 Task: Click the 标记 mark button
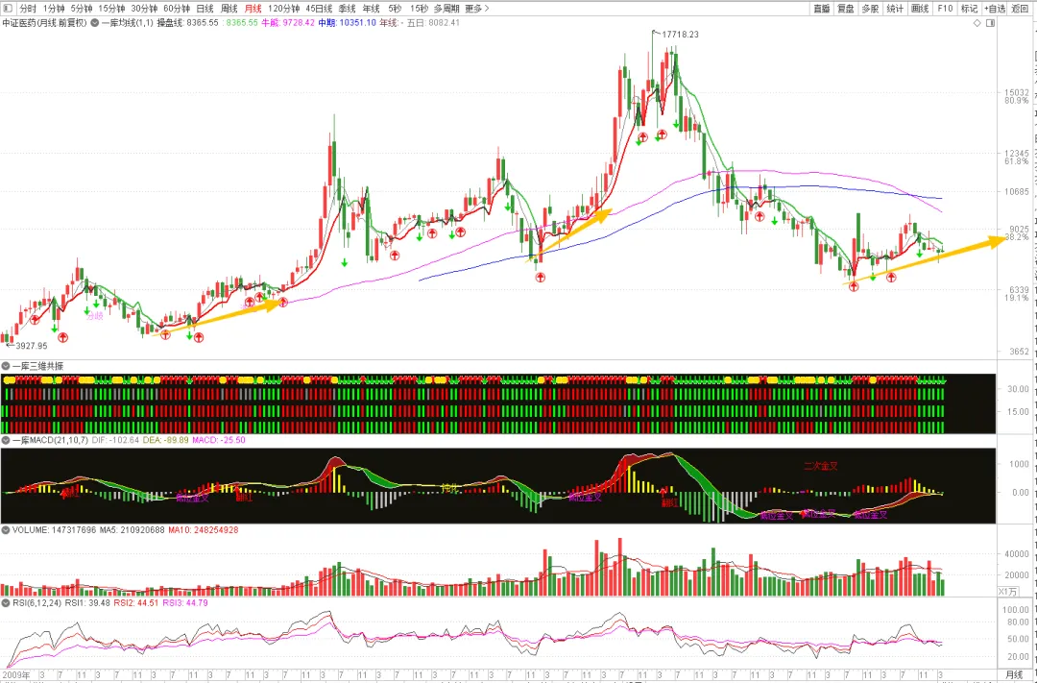pyautogui.click(x=970, y=9)
